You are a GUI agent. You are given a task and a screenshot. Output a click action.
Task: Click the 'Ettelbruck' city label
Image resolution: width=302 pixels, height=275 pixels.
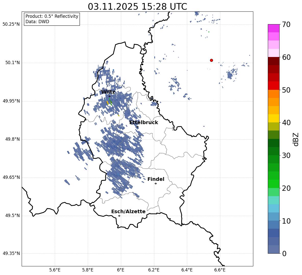(x=144, y=123)
